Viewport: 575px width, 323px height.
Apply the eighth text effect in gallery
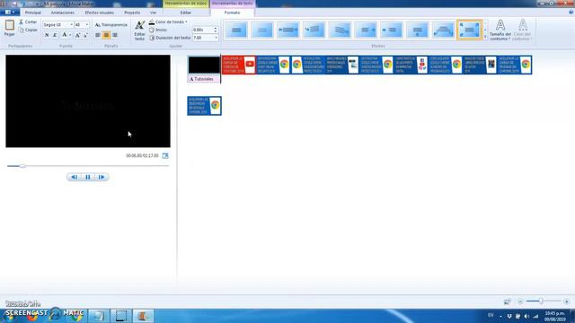tap(417, 30)
